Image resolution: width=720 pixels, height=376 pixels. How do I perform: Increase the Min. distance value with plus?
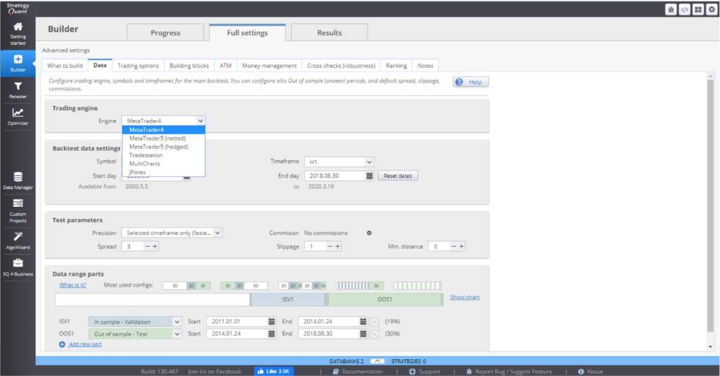(461, 246)
